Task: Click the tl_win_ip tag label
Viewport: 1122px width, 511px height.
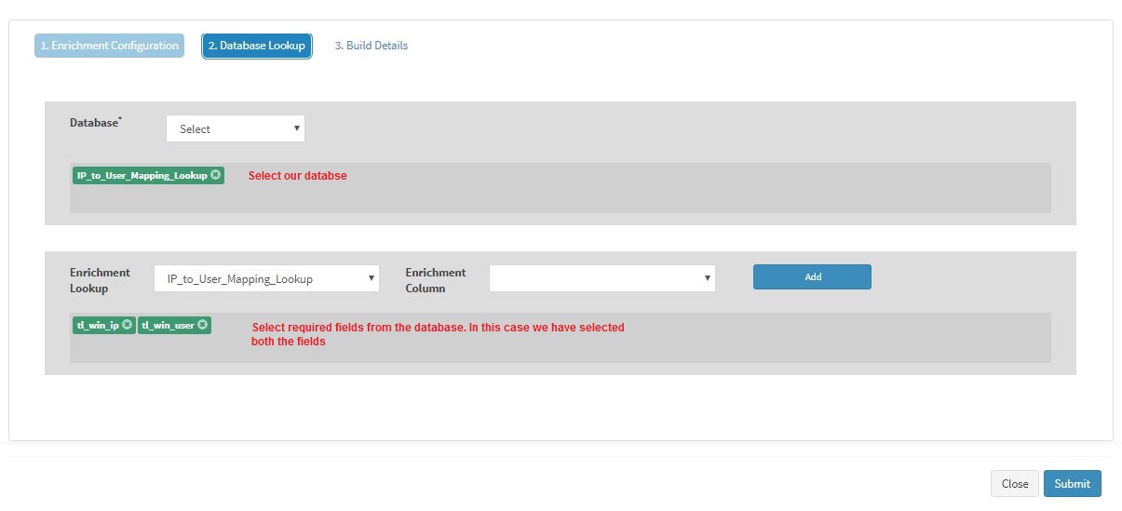Action: point(98,326)
